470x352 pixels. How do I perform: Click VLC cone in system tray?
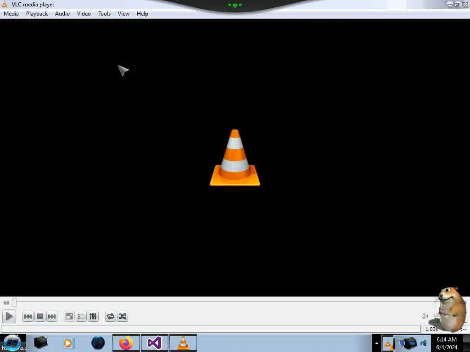pos(387,344)
